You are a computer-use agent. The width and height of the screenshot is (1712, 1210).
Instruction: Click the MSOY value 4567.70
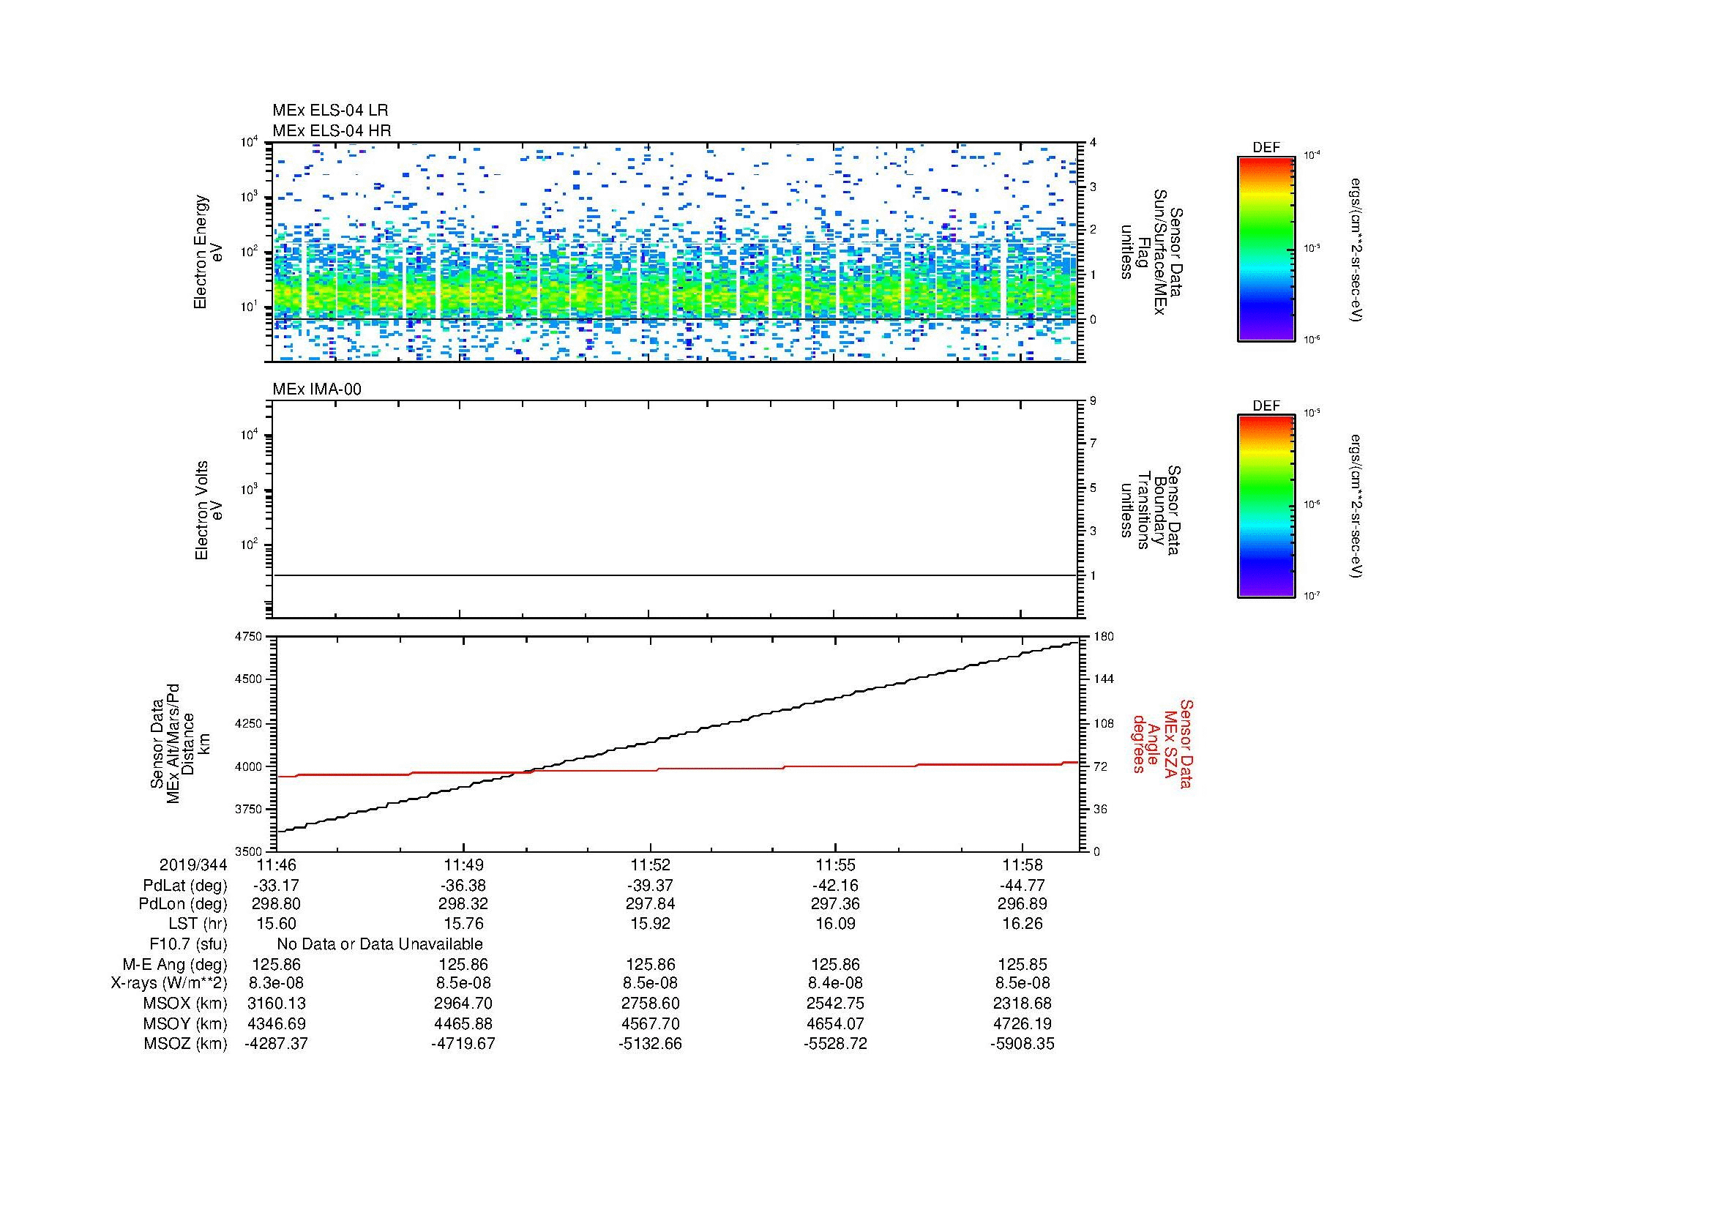(x=650, y=1023)
